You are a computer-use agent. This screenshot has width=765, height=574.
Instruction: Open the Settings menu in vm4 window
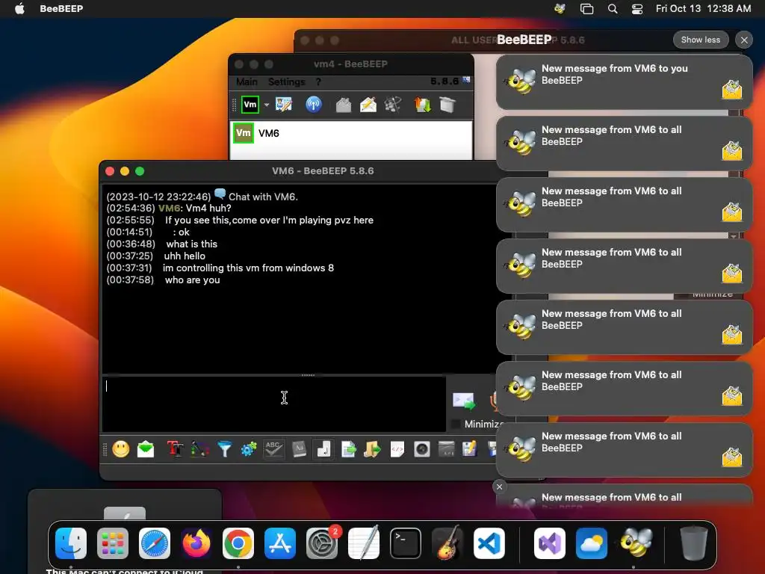(286, 82)
